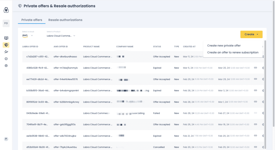Click link icon in offer-gxb3l5jgg5f3s row
The width and height of the screenshot is (275, 150).
click(x=255, y=124)
